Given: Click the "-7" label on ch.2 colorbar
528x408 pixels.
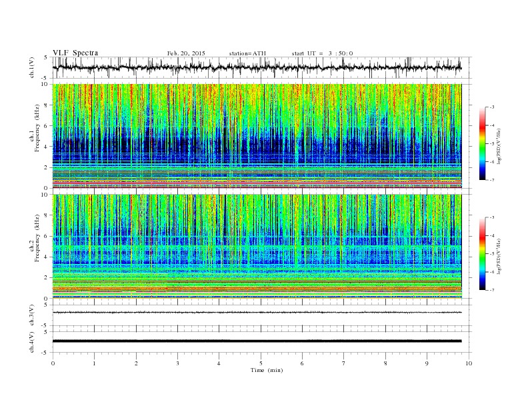Looking at the screenshot, I should tap(491, 290).
